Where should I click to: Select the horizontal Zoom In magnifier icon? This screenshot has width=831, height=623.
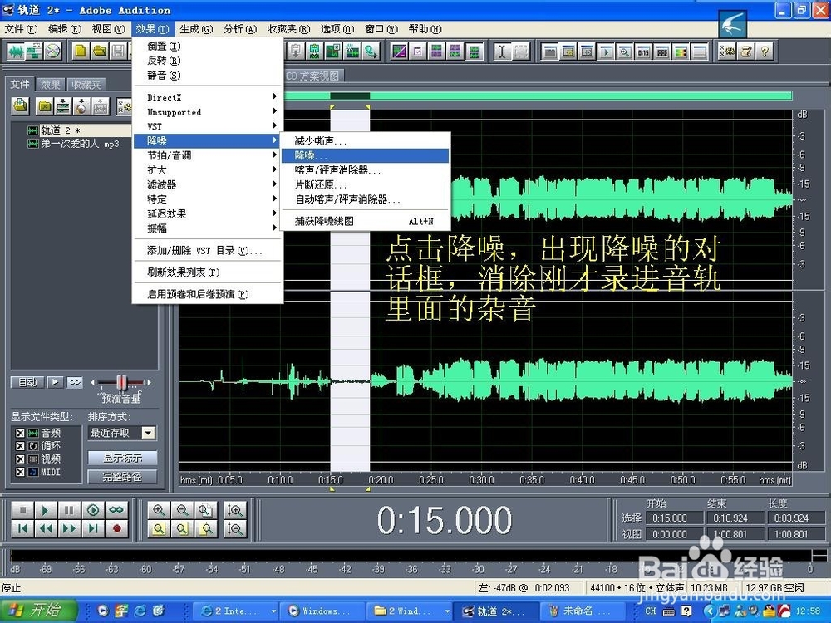(x=159, y=508)
